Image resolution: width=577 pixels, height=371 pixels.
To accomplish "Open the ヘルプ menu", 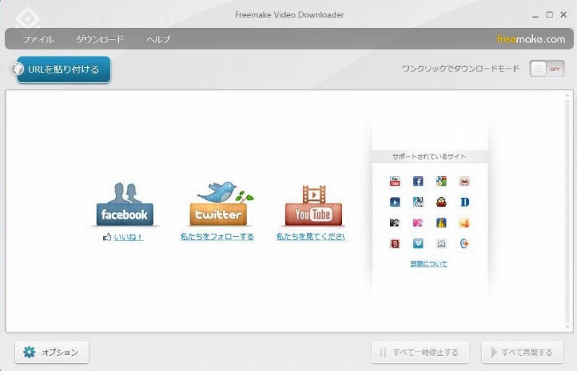I will click(x=158, y=39).
